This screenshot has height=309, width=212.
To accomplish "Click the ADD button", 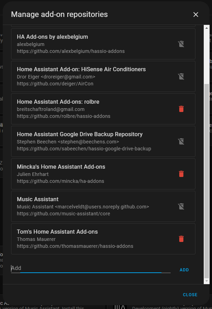I will [184, 270].
